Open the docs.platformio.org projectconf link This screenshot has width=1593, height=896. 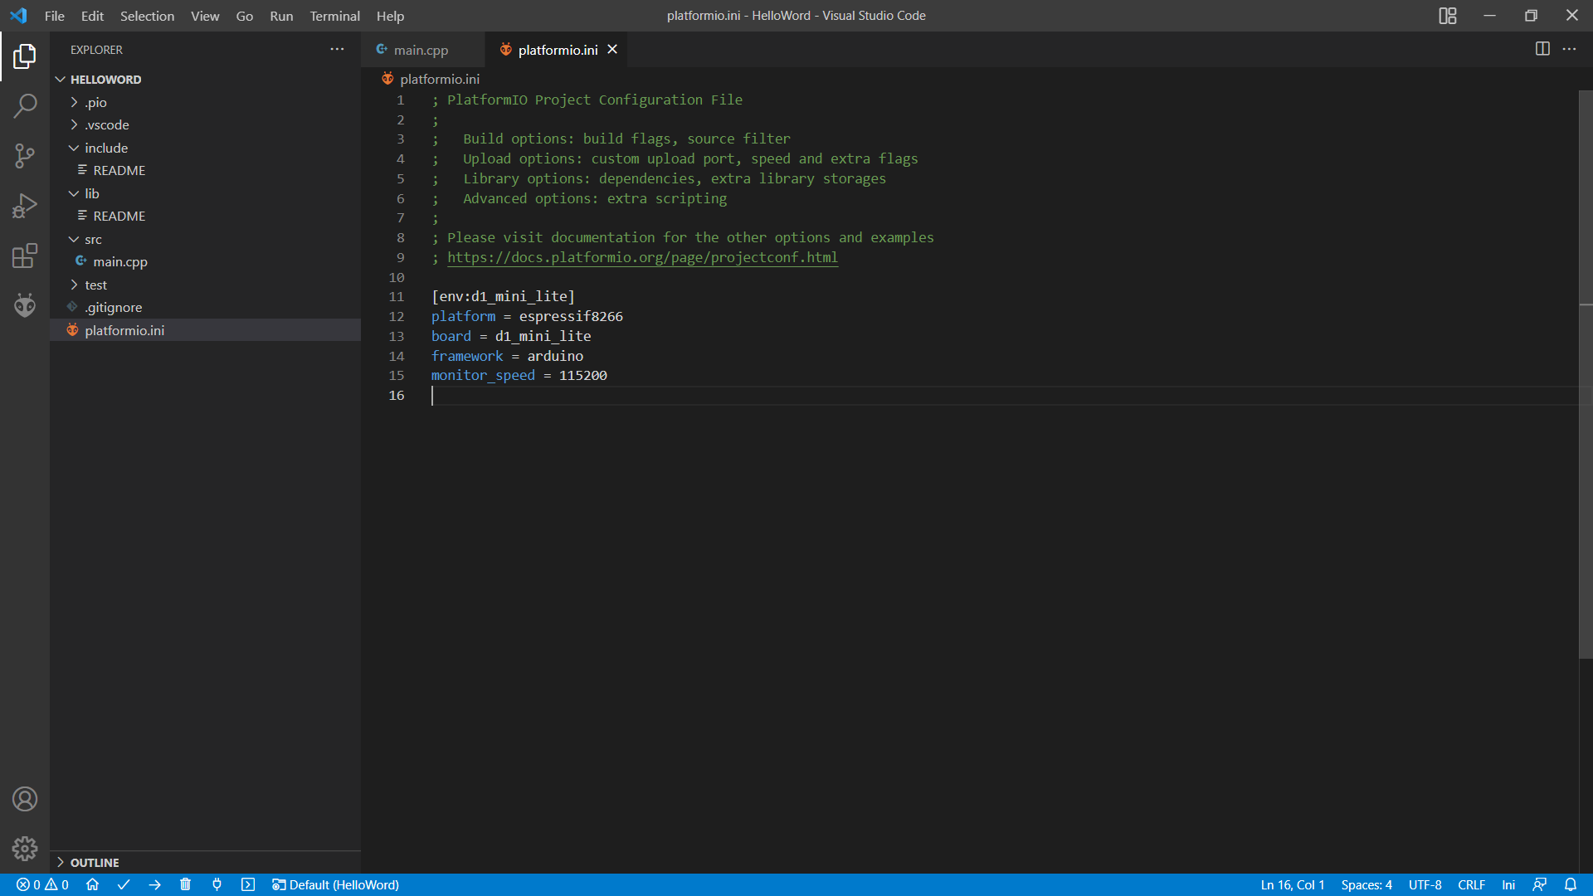tap(643, 257)
